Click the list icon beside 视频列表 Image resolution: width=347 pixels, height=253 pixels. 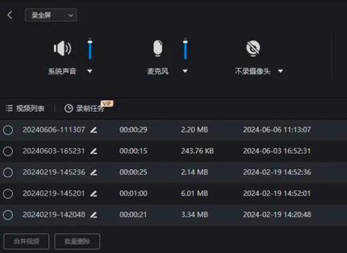pos(9,108)
